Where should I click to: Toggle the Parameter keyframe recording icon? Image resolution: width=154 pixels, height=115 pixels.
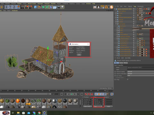pyautogui.click(x=105, y=94)
